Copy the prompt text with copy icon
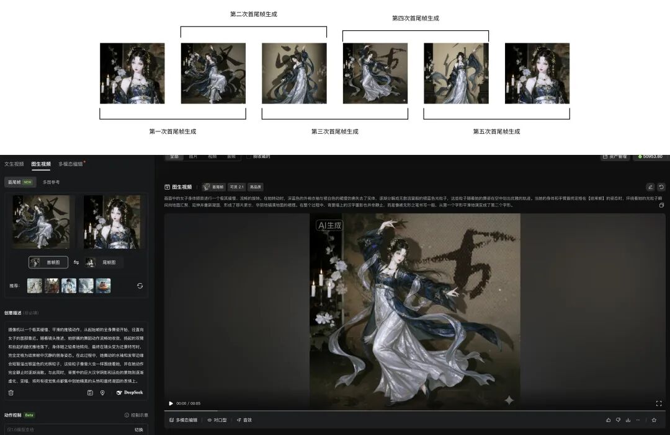670x435 pixels. pyautogui.click(x=661, y=204)
